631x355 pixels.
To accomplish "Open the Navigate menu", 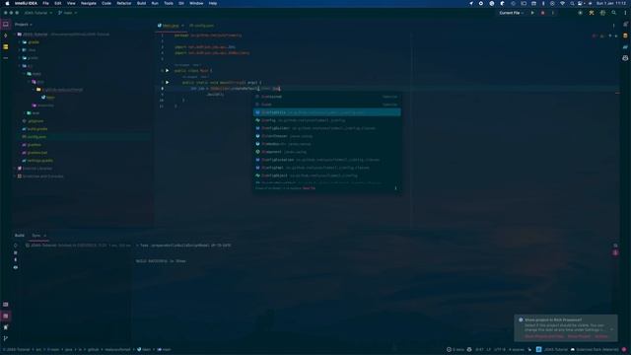I will pos(89,3).
